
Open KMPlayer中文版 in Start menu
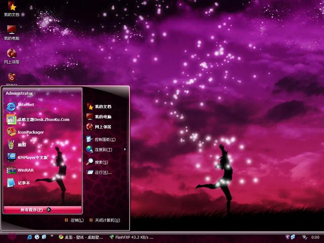pyautogui.click(x=31, y=157)
